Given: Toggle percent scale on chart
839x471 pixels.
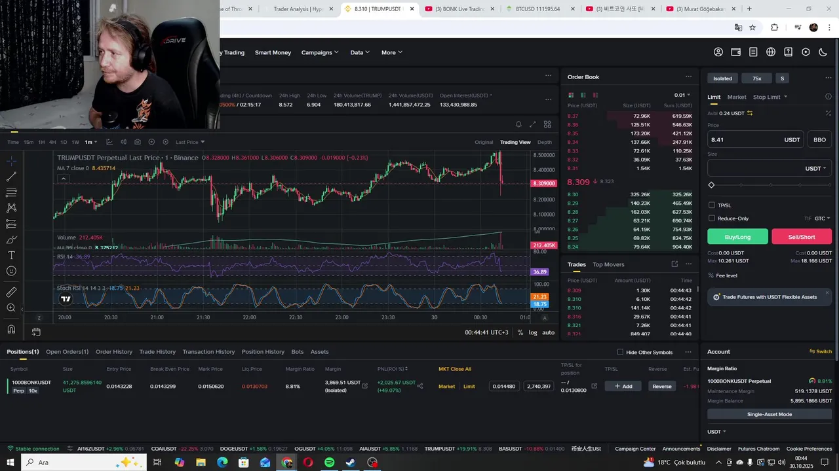Looking at the screenshot, I should 520,332.
